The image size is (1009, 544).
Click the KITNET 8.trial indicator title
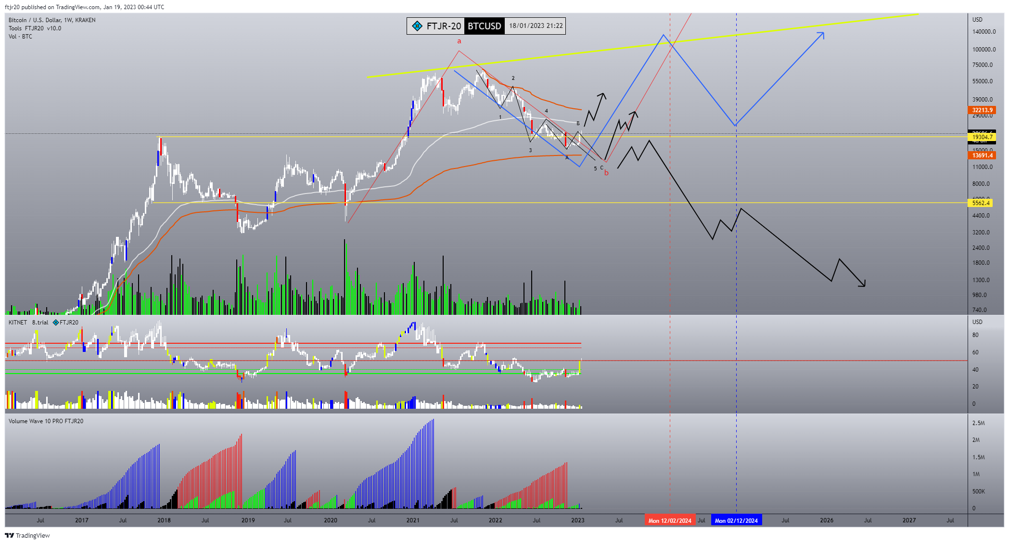tap(28, 323)
